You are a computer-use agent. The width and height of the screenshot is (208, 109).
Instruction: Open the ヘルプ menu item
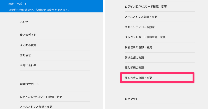pyautogui.click(x=24, y=22)
